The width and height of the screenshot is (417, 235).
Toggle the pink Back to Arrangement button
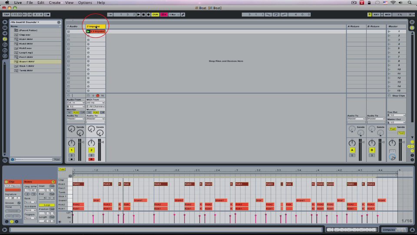point(164,14)
